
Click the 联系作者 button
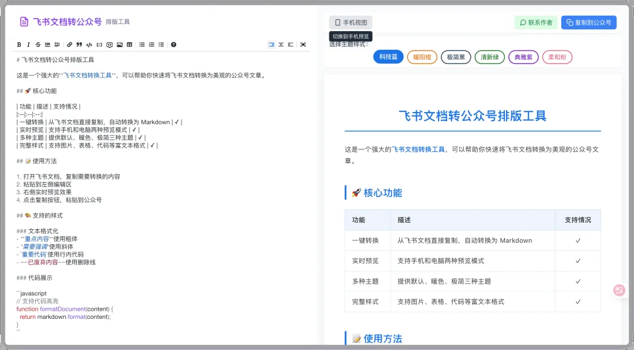click(535, 22)
